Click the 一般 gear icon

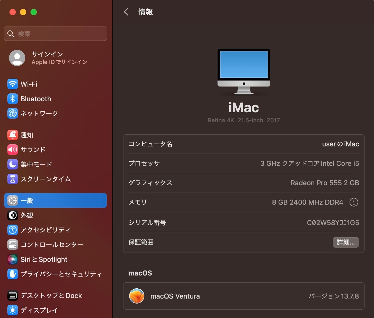click(x=13, y=200)
